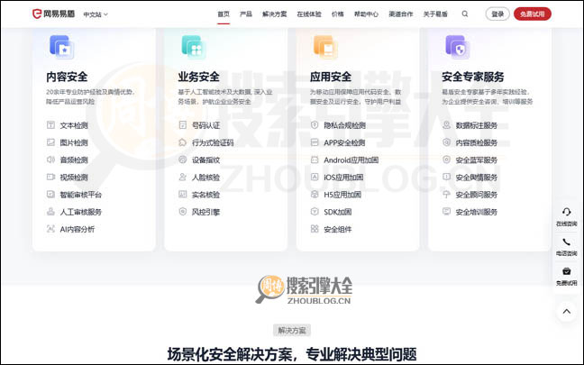Click the 安全专家服务 card icon
This screenshot has height=365, width=584.
pyautogui.click(x=457, y=47)
